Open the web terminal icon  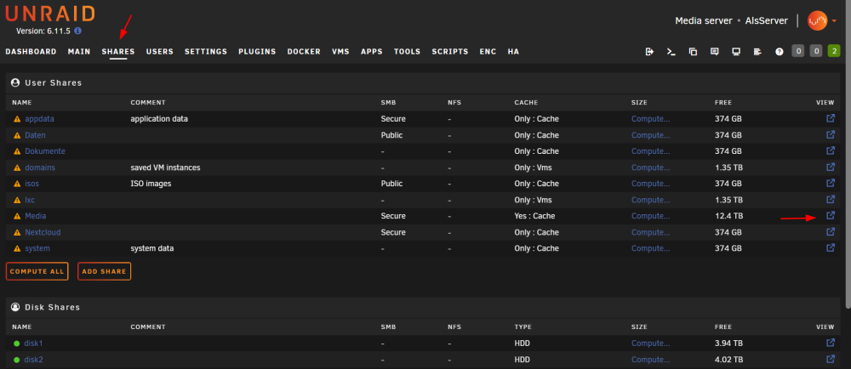[x=671, y=52]
